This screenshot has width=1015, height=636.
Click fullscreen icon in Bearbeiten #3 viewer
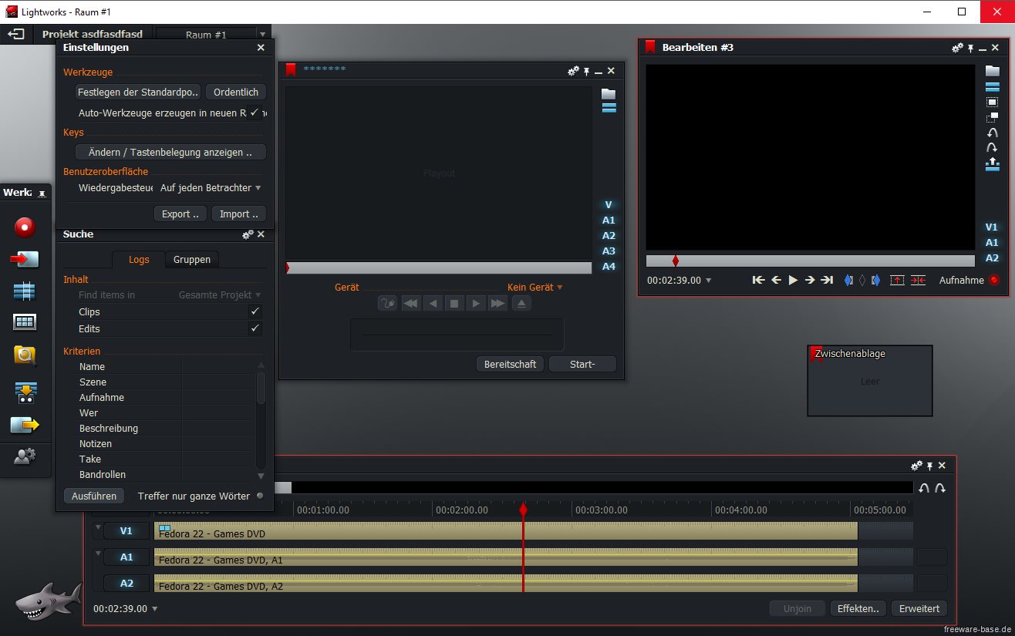pyautogui.click(x=993, y=103)
